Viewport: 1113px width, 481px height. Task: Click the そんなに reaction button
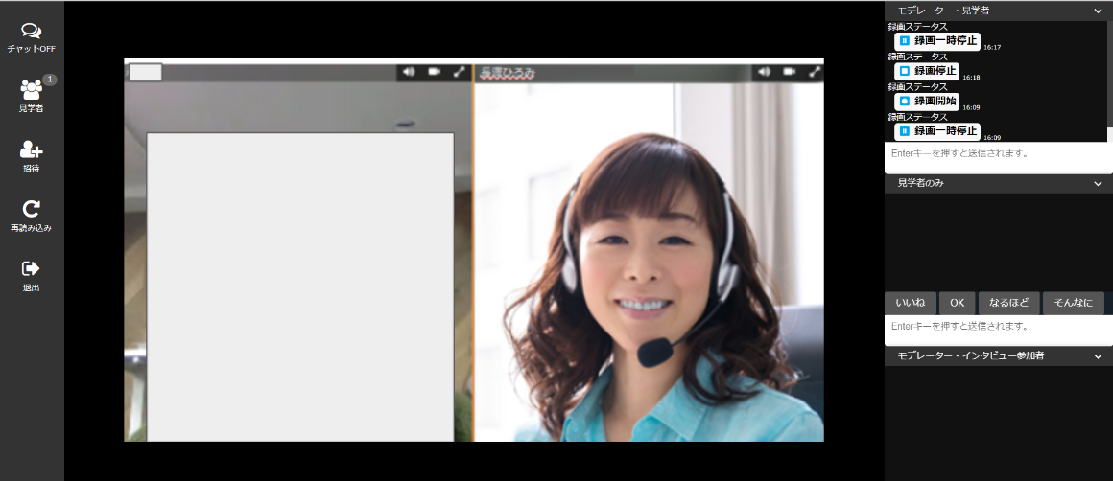point(1073,303)
